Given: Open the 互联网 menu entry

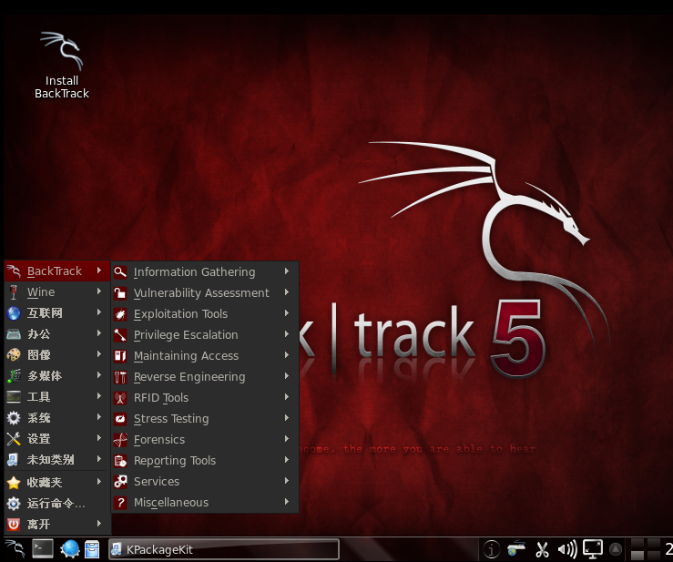Looking at the screenshot, I should click(x=57, y=313).
